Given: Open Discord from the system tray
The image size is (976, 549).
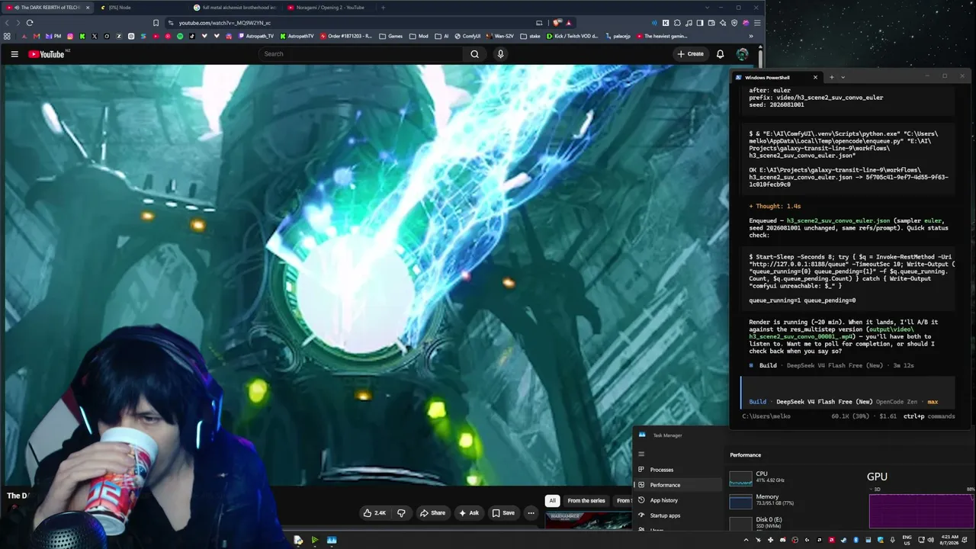Looking at the screenshot, I should (x=783, y=540).
